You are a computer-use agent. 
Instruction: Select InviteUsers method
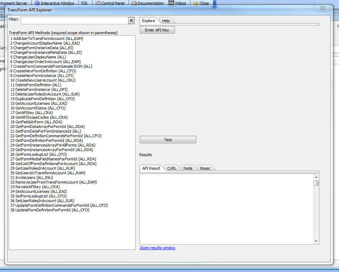(x=31, y=178)
